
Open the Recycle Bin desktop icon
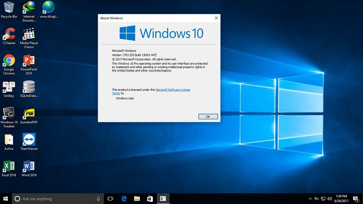9,10
